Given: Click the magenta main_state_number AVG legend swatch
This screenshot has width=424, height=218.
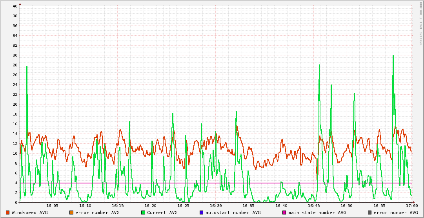Looking at the screenshot, I should click(x=284, y=213).
